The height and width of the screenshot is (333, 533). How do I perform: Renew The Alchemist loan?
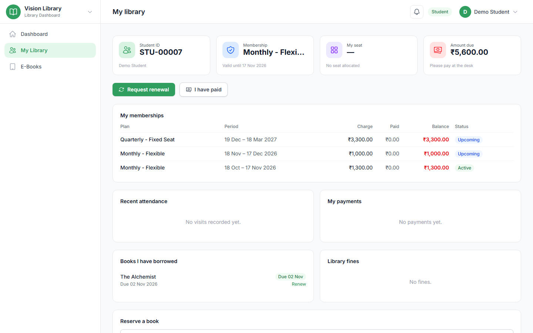click(x=299, y=284)
